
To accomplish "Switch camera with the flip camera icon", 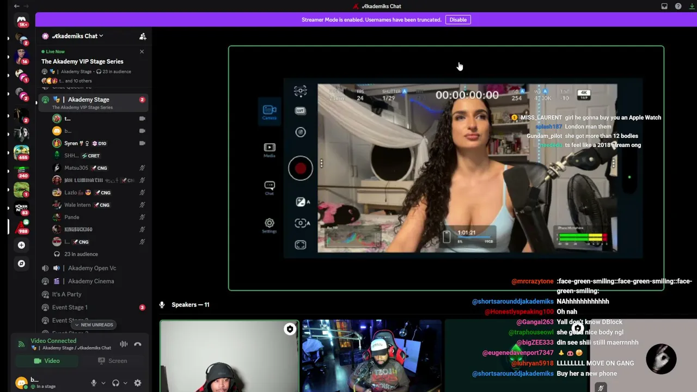I will pyautogui.click(x=301, y=91).
